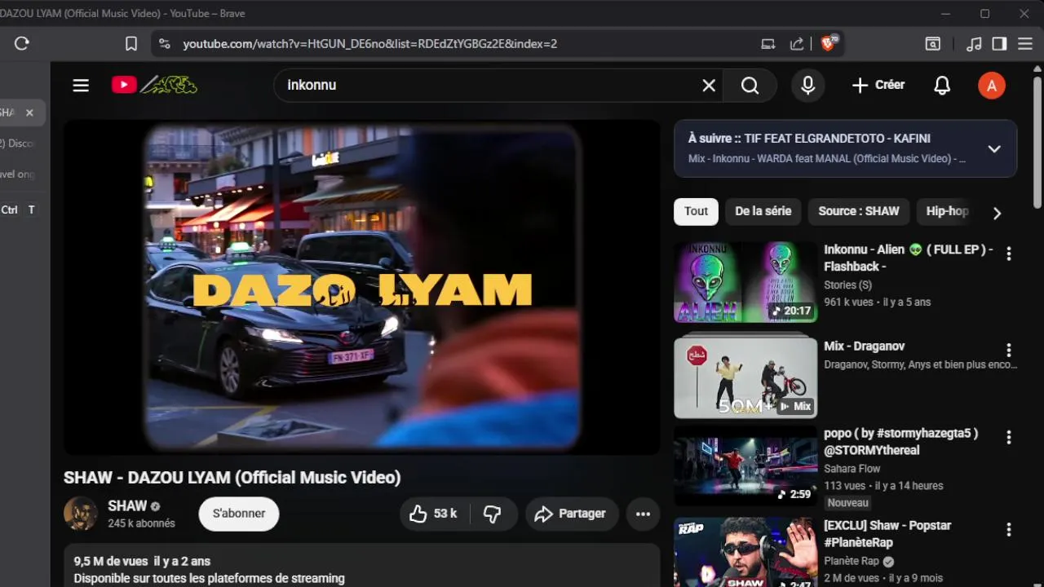Select the Source : SHAW chip
Image resolution: width=1044 pixels, height=587 pixels.
click(x=859, y=211)
